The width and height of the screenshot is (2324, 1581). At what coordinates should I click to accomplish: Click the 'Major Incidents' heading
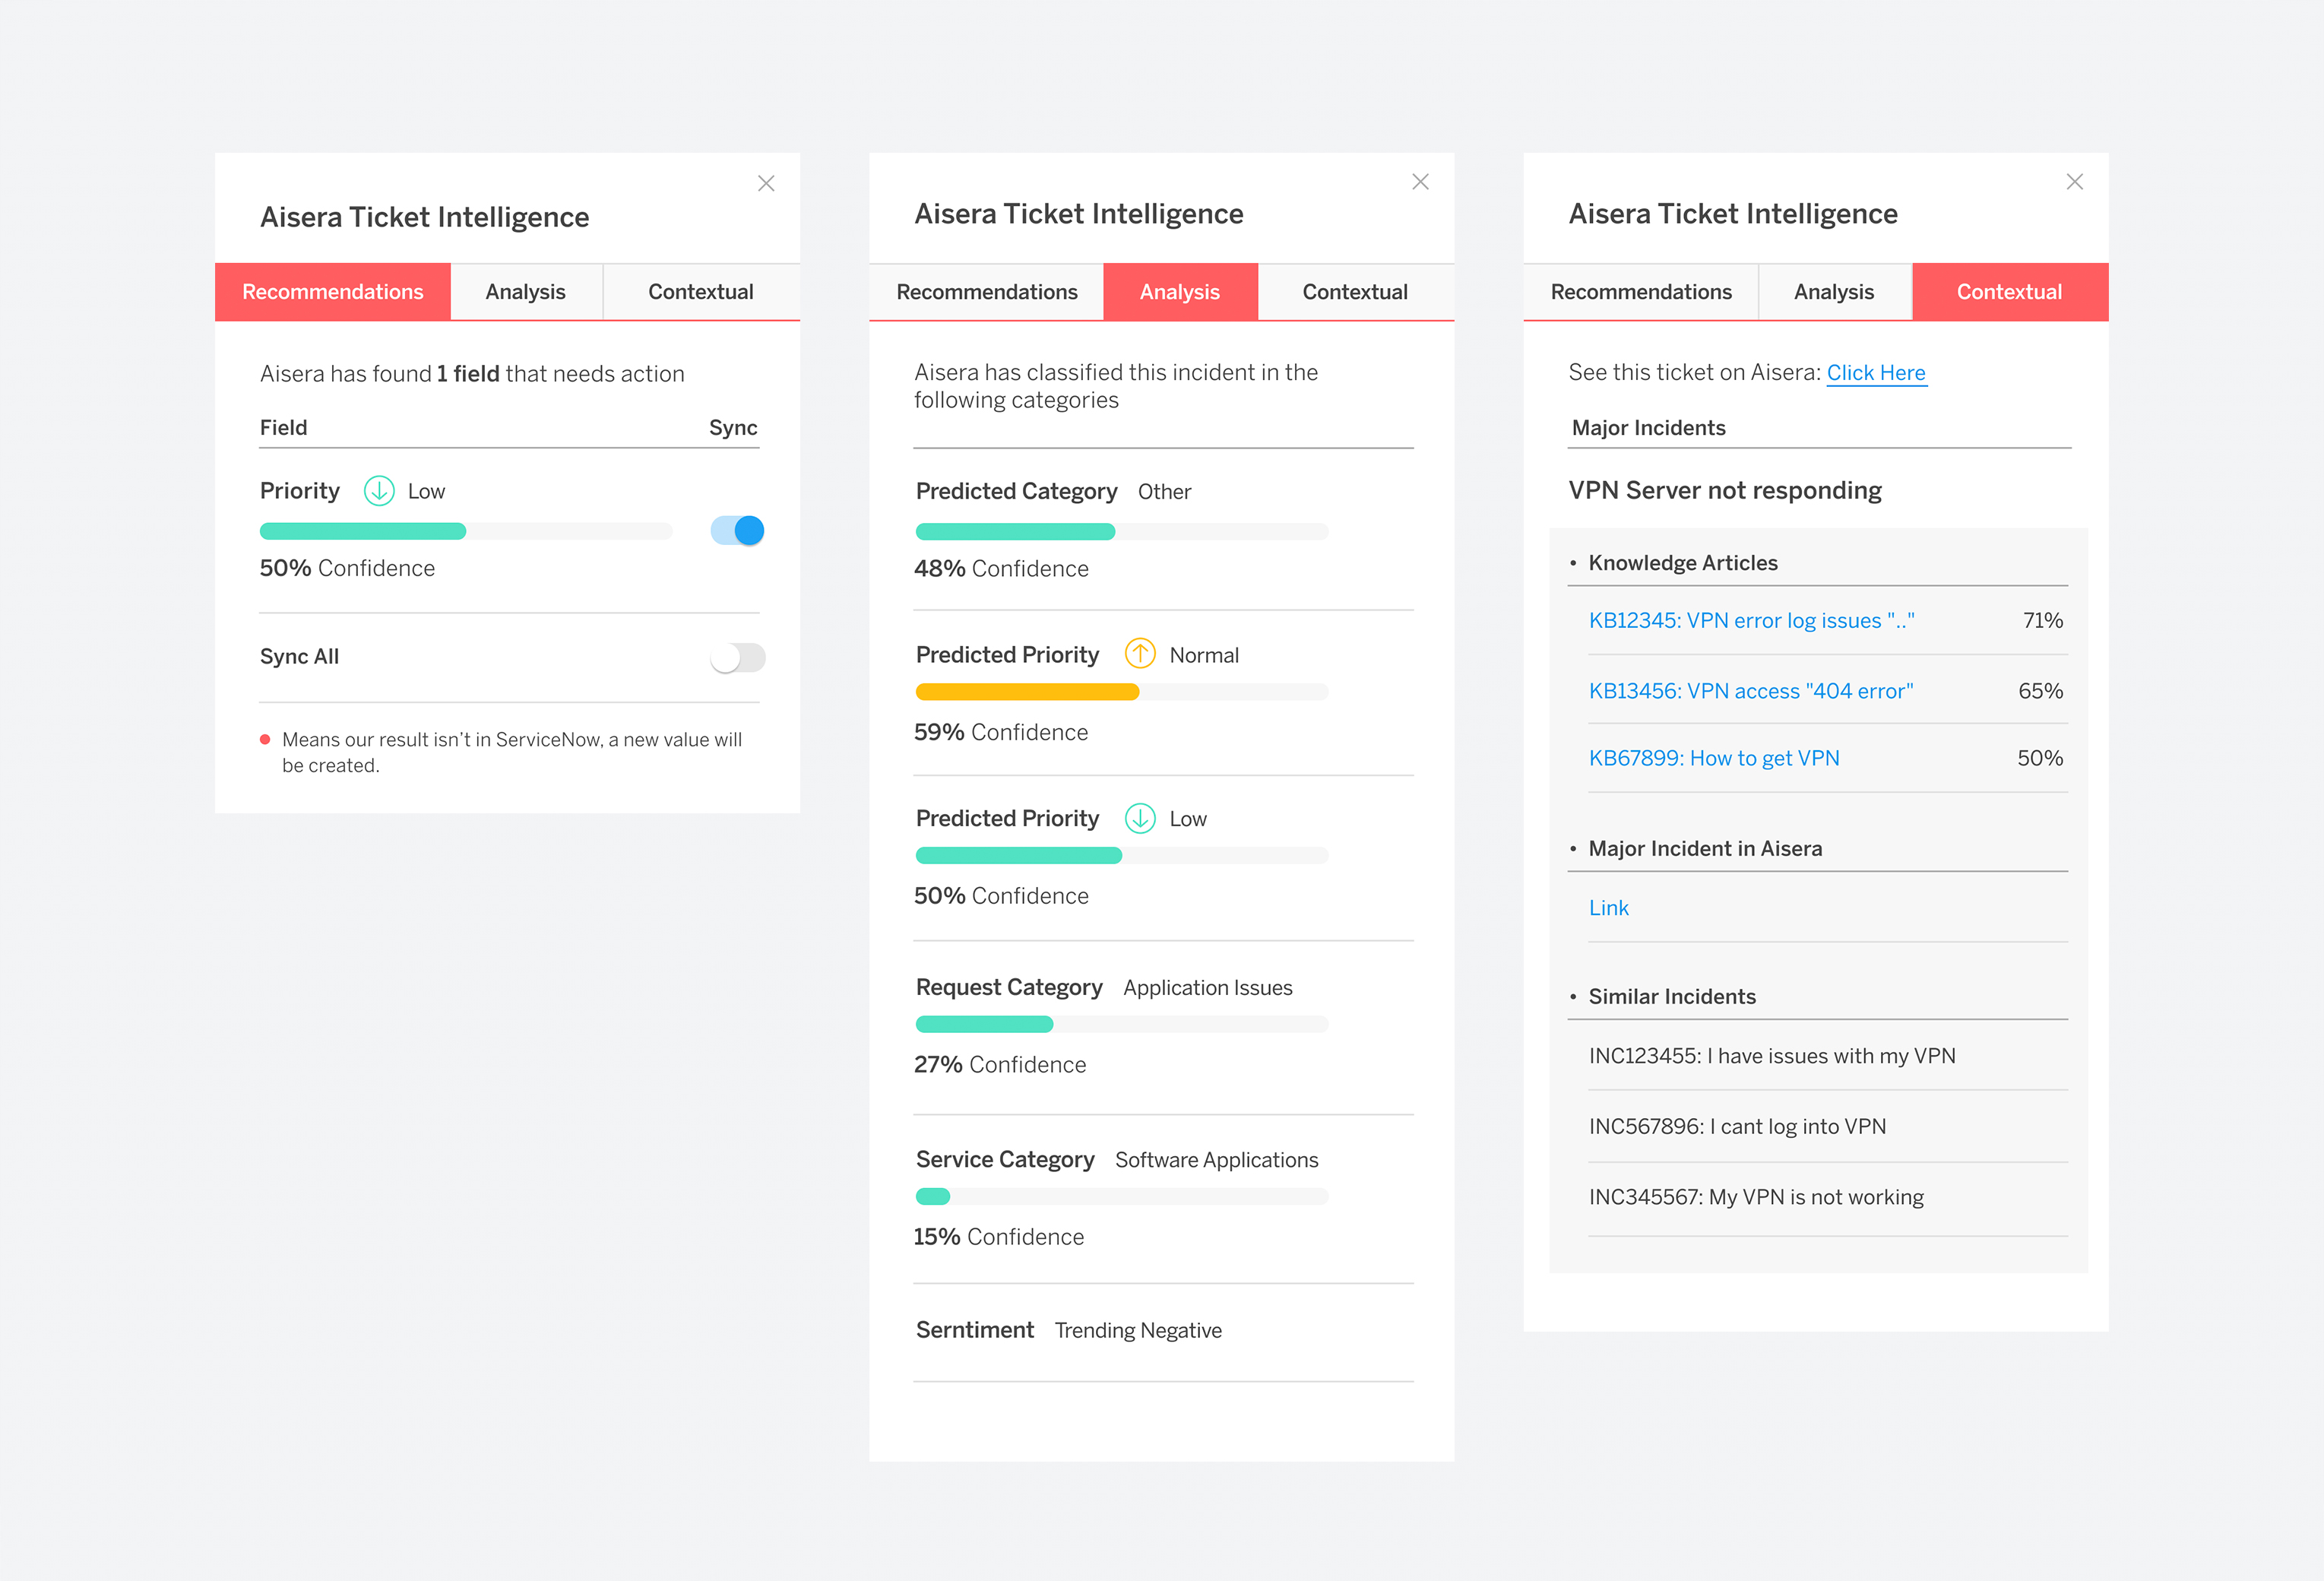[1648, 428]
